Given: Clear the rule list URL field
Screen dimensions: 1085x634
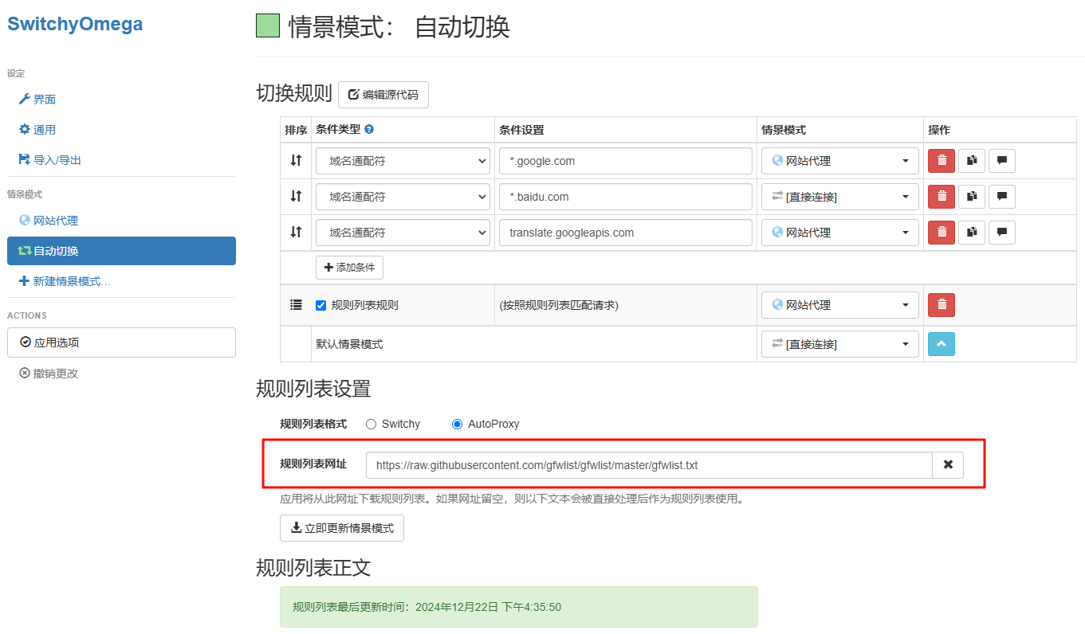Looking at the screenshot, I should click(x=948, y=465).
